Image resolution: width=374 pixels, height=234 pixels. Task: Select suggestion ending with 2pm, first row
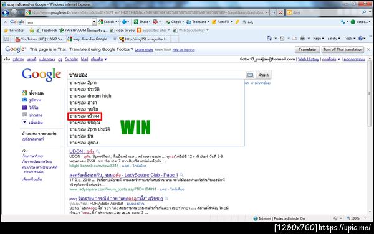pos(83,83)
